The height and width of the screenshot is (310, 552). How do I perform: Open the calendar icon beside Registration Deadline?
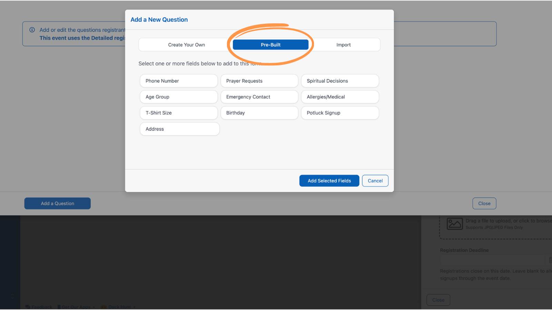pos(550,260)
